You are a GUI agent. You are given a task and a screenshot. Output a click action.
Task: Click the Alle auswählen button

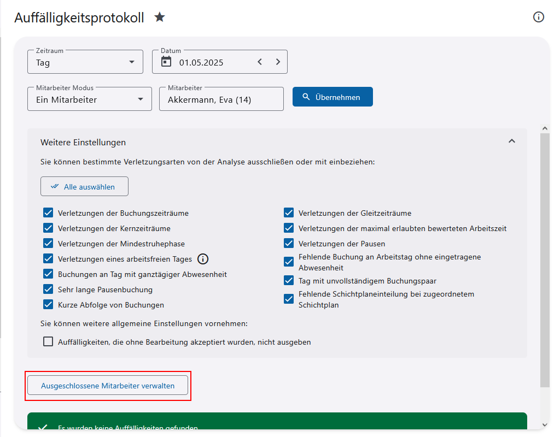[x=84, y=186]
